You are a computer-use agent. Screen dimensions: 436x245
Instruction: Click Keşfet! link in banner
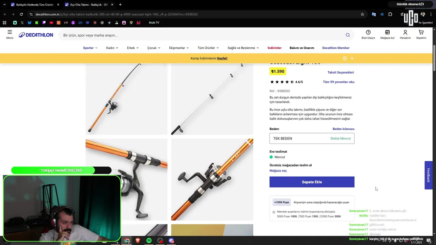click(222, 58)
